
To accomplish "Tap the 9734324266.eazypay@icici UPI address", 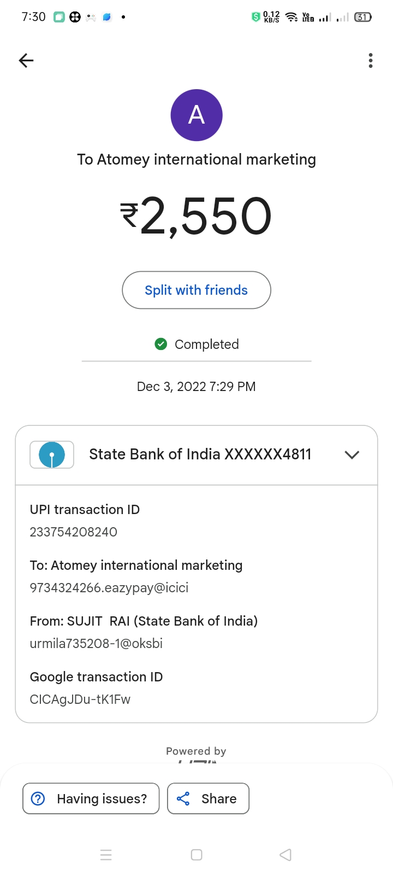I will (109, 588).
